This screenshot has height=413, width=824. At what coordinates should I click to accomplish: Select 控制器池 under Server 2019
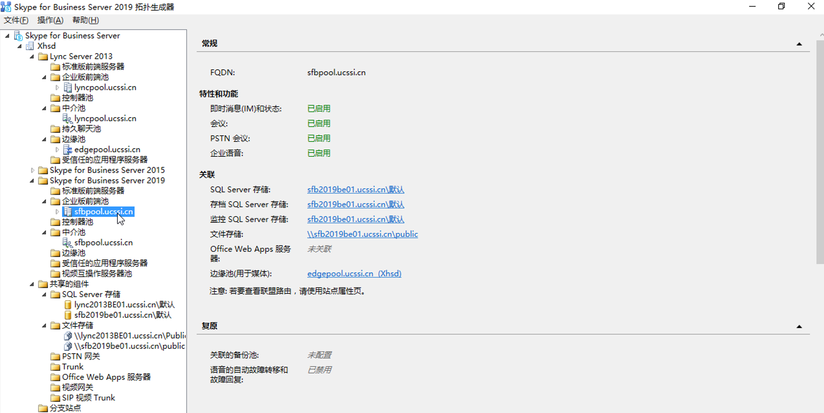(x=77, y=222)
